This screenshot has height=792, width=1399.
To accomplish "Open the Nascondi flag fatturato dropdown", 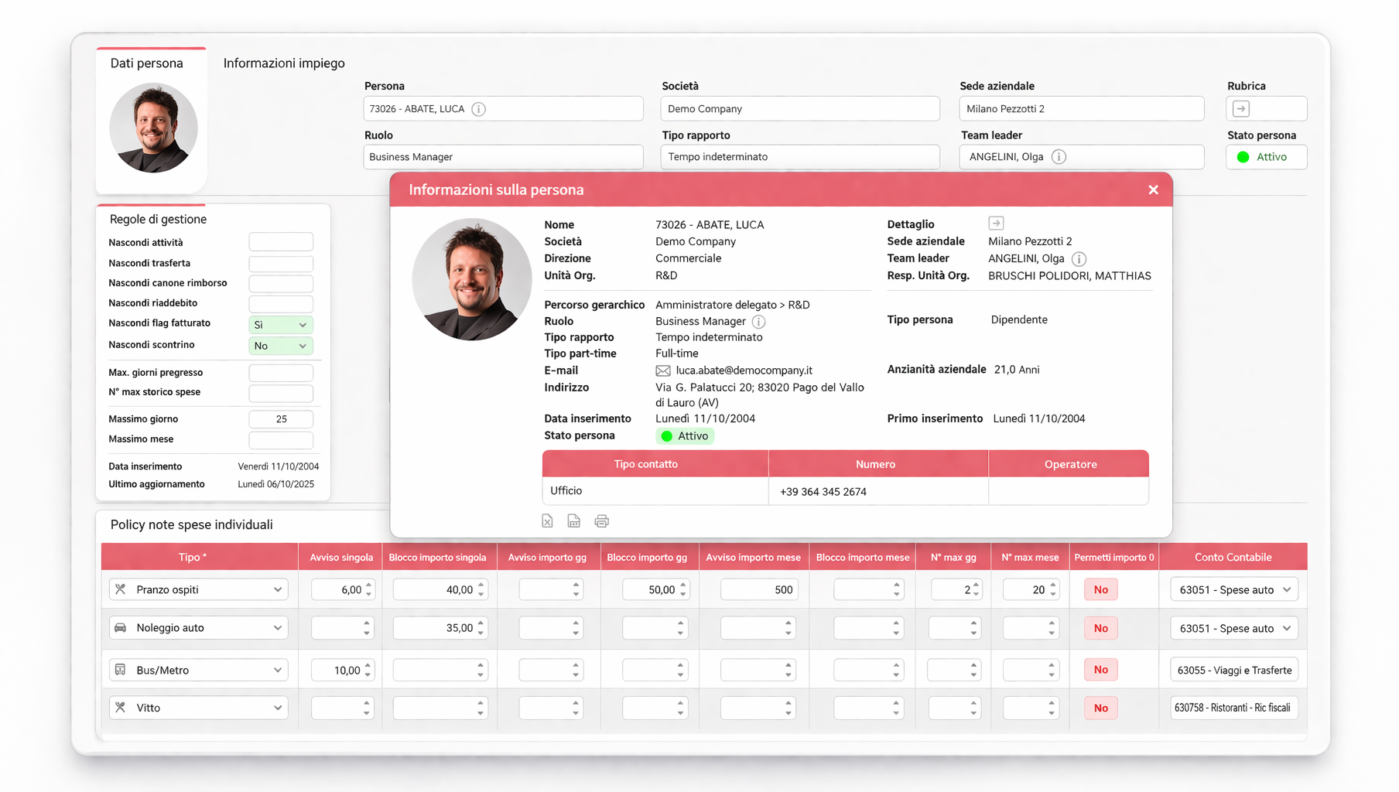I will coord(280,325).
